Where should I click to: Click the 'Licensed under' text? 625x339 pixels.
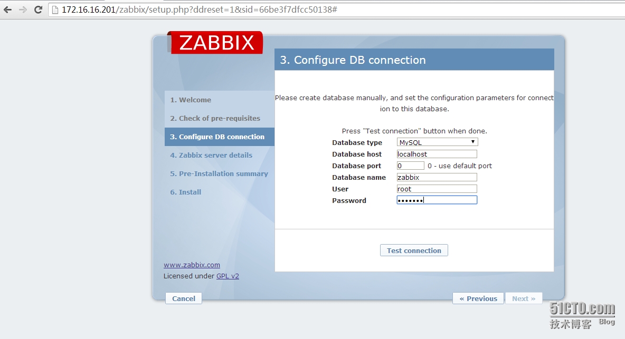coord(189,276)
